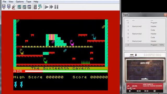This screenshot has width=167, height=94.
Task: Click stop on the cassette recorder
Action: tap(154, 91)
